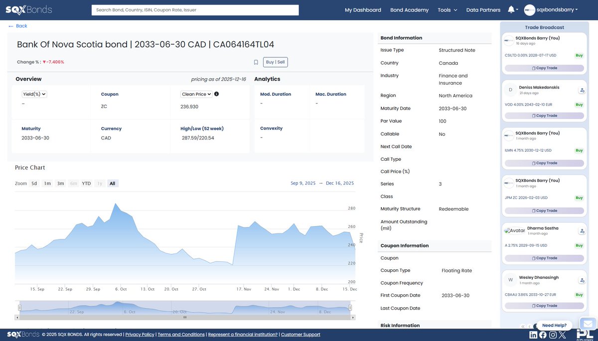Copy Trade for ILMN 4.75% 2030-12-12 USD
The image size is (598, 341).
(x=544, y=163)
